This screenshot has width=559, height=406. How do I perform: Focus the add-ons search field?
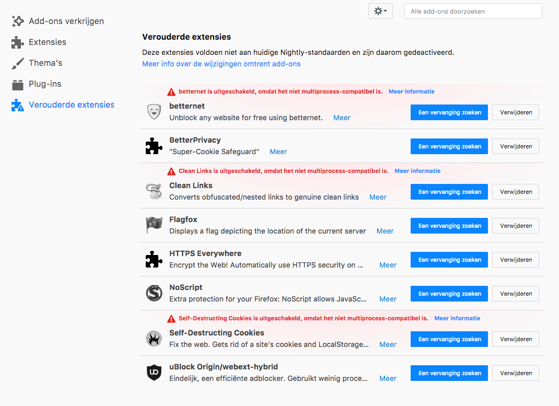point(473,11)
